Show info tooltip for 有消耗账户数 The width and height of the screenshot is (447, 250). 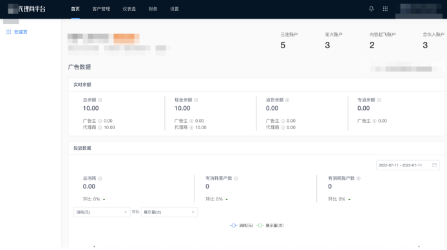coord(358,179)
